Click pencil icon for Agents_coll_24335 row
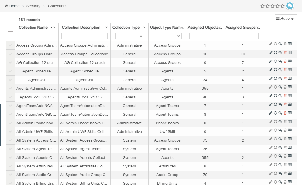This screenshot has height=187, width=302. click(271, 96)
